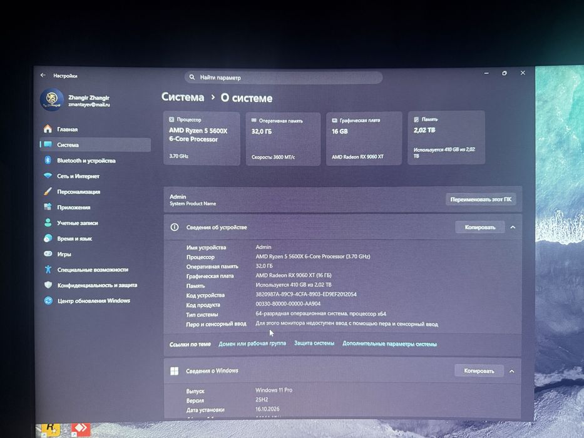The height and width of the screenshot is (438, 584).
Task: Go back with the arrow icon
Action: coord(43,75)
